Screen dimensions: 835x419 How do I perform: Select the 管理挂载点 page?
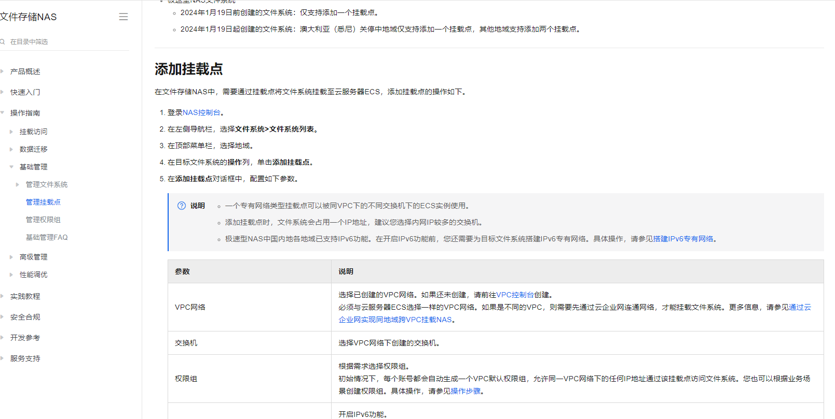[x=43, y=202]
